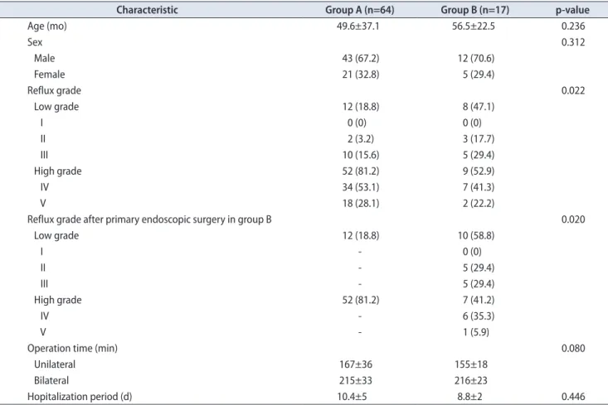Click the value '56.5±22.5'
The width and height of the screenshot is (608, 405).
(x=473, y=27)
